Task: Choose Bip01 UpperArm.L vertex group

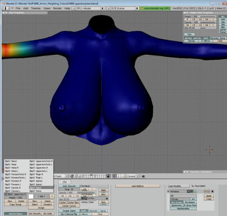Action: click(x=39, y=171)
